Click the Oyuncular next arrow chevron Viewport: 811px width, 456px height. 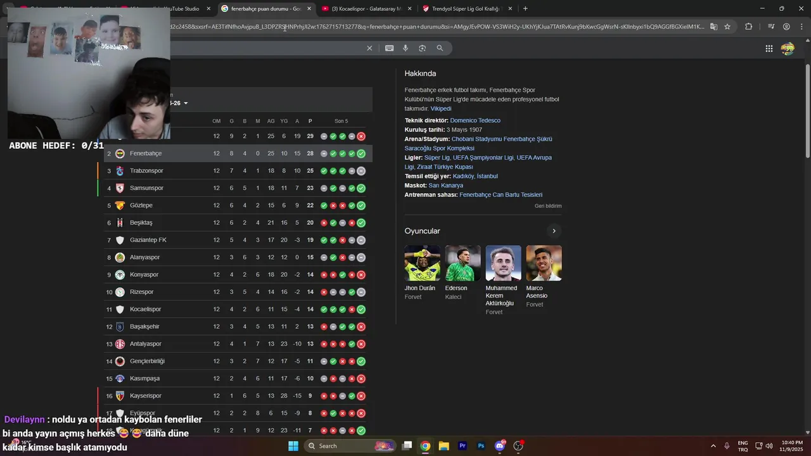point(554,231)
